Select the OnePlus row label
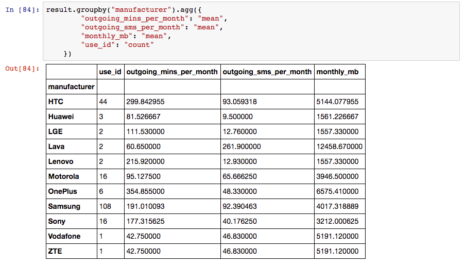This screenshot has height=264, width=465. pyautogui.click(x=63, y=191)
